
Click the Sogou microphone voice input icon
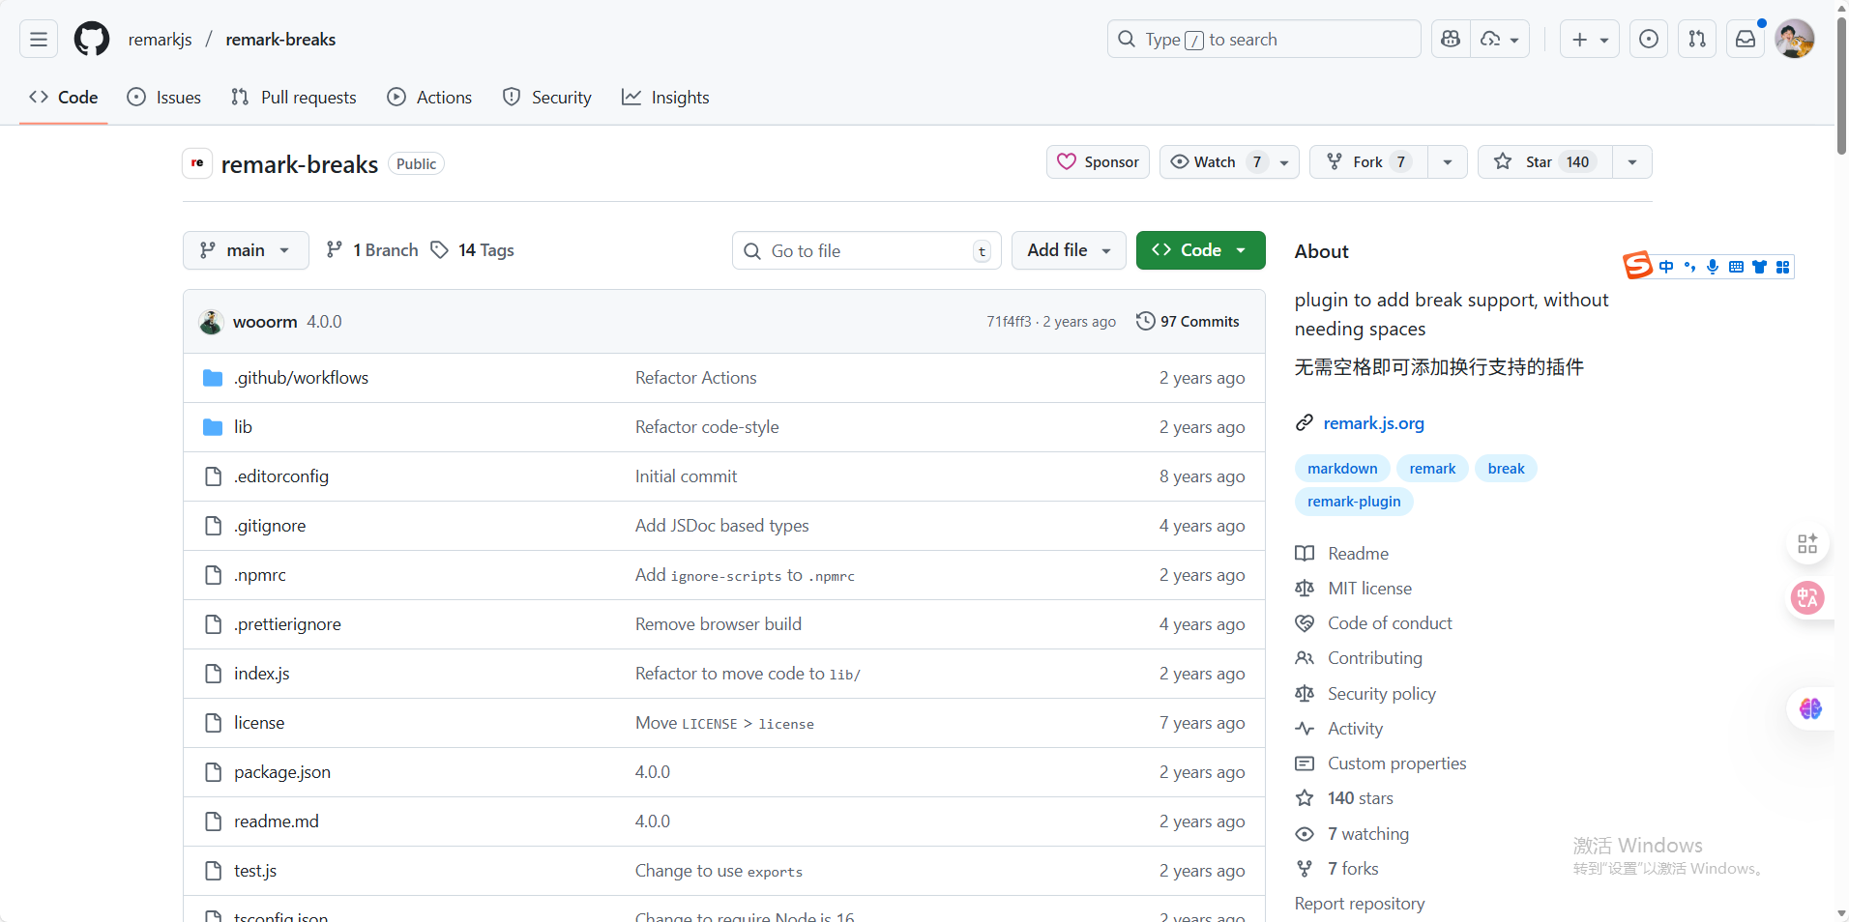(x=1713, y=267)
